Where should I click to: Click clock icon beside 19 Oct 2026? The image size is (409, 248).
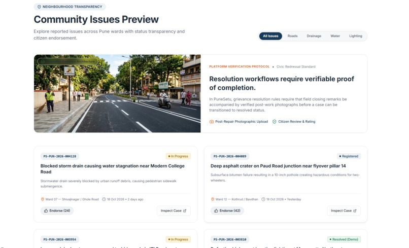[x=263, y=199]
